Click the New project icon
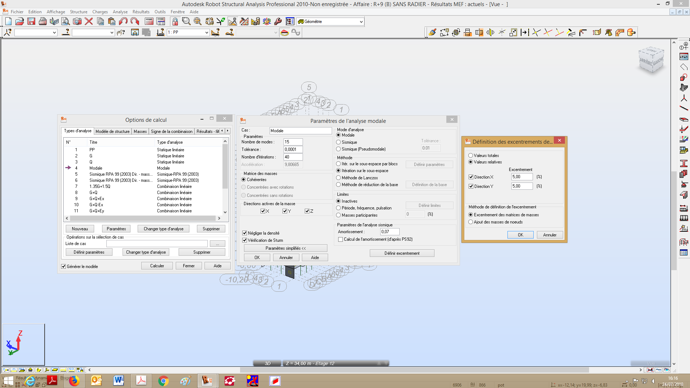690x388 pixels. click(8, 22)
